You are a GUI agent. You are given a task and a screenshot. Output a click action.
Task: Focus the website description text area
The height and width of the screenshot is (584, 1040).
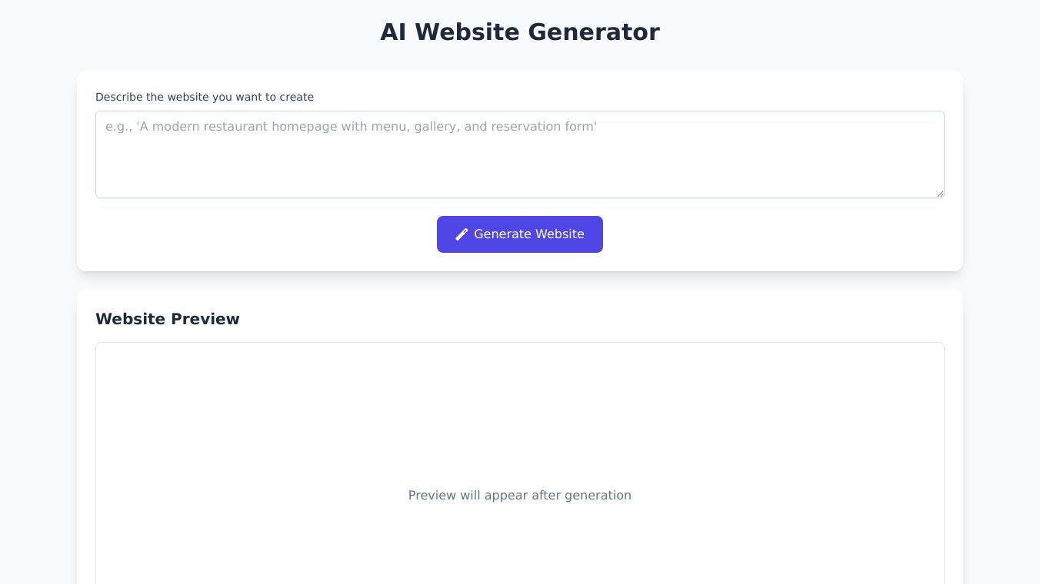(x=519, y=154)
